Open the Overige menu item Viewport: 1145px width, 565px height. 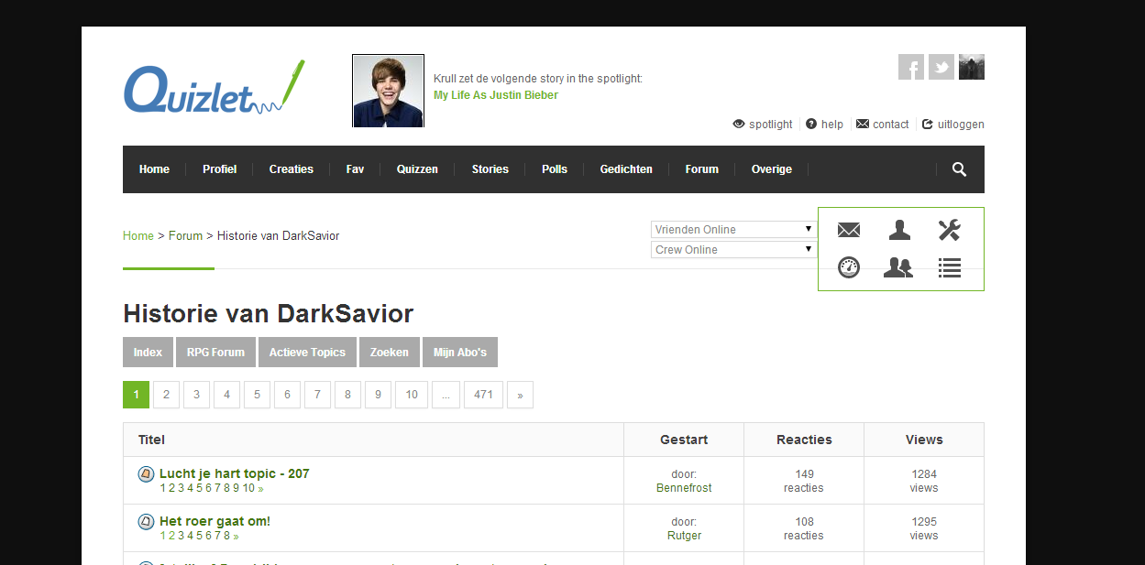click(x=772, y=169)
